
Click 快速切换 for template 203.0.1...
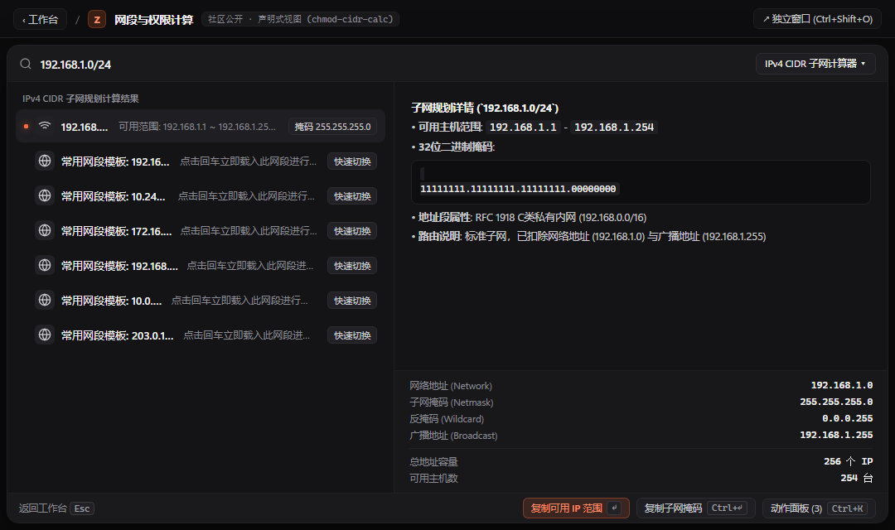(352, 335)
